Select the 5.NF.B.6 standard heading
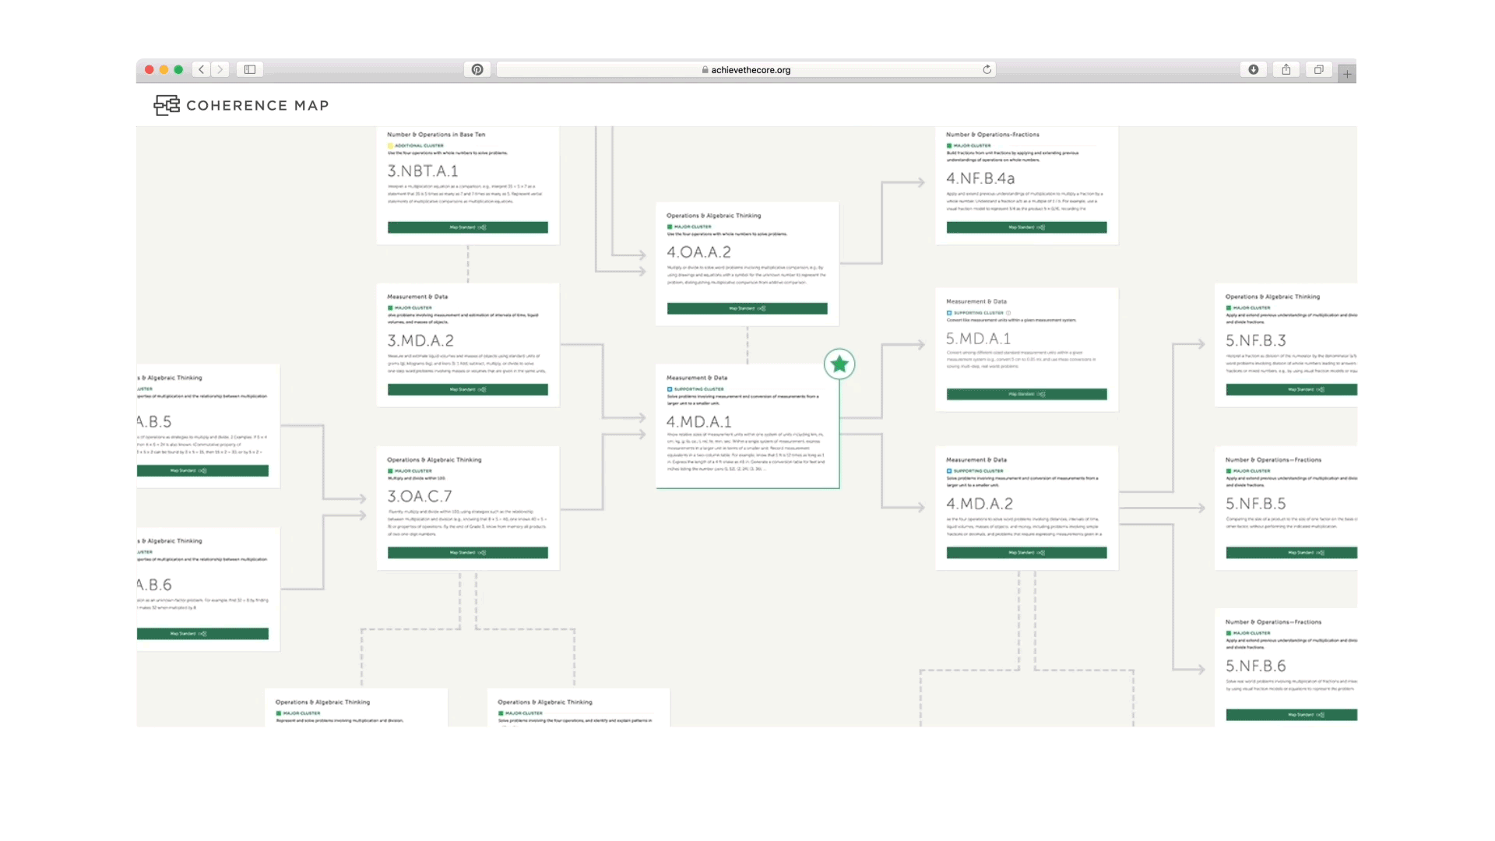Image resolution: width=1495 pixels, height=841 pixels. pyautogui.click(x=1256, y=666)
